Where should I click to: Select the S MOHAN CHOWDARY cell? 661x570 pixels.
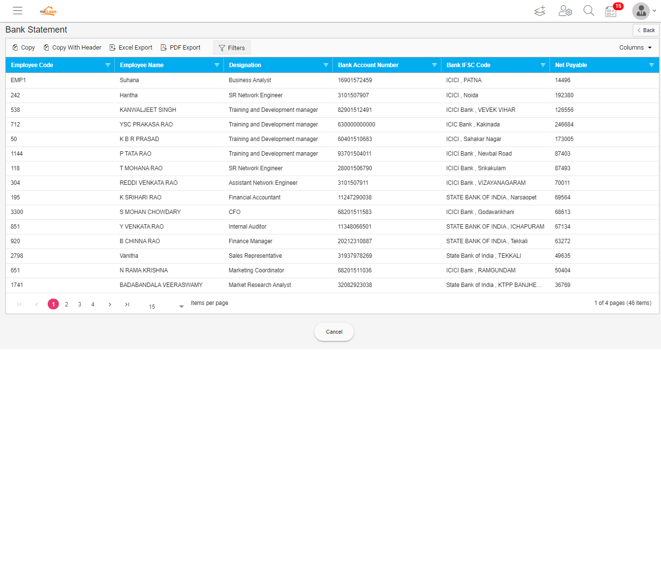[x=150, y=212]
